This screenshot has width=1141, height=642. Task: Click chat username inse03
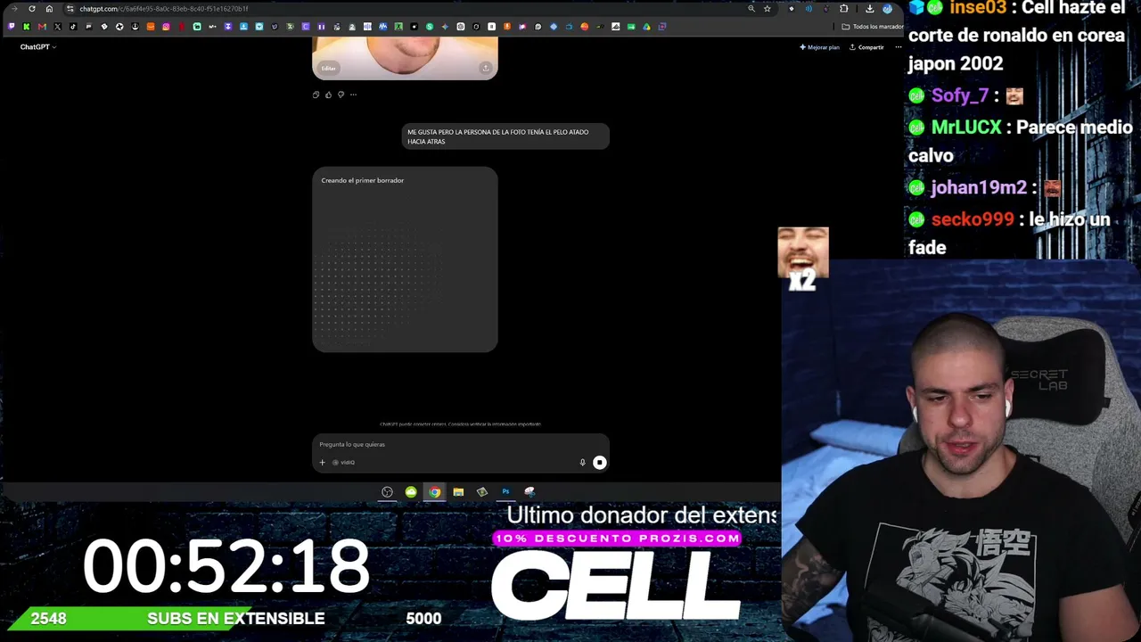tap(978, 8)
